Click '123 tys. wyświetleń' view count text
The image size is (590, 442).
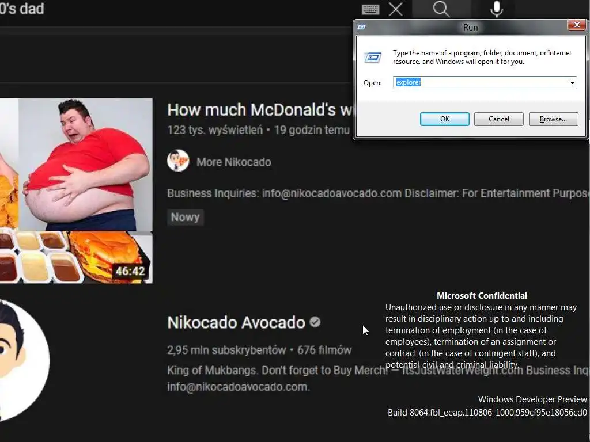(x=215, y=130)
